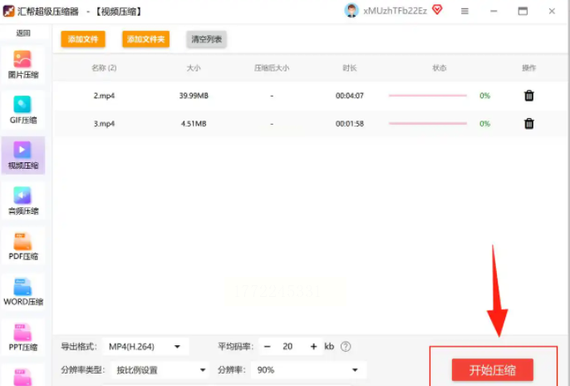Click the size value 4.51MB
This screenshot has width=570, height=386.
[194, 124]
